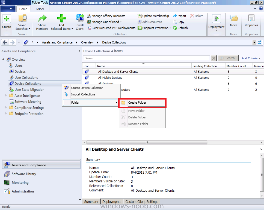The width and height of the screenshot is (264, 210).
Task: Click the Deployment ribbon icon
Action: click(216, 19)
